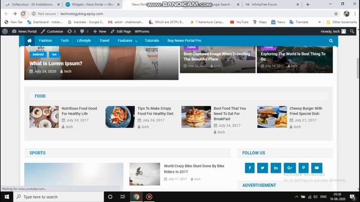
Task: Click the bike stunt thumbnail
Action: [x=145, y=174]
